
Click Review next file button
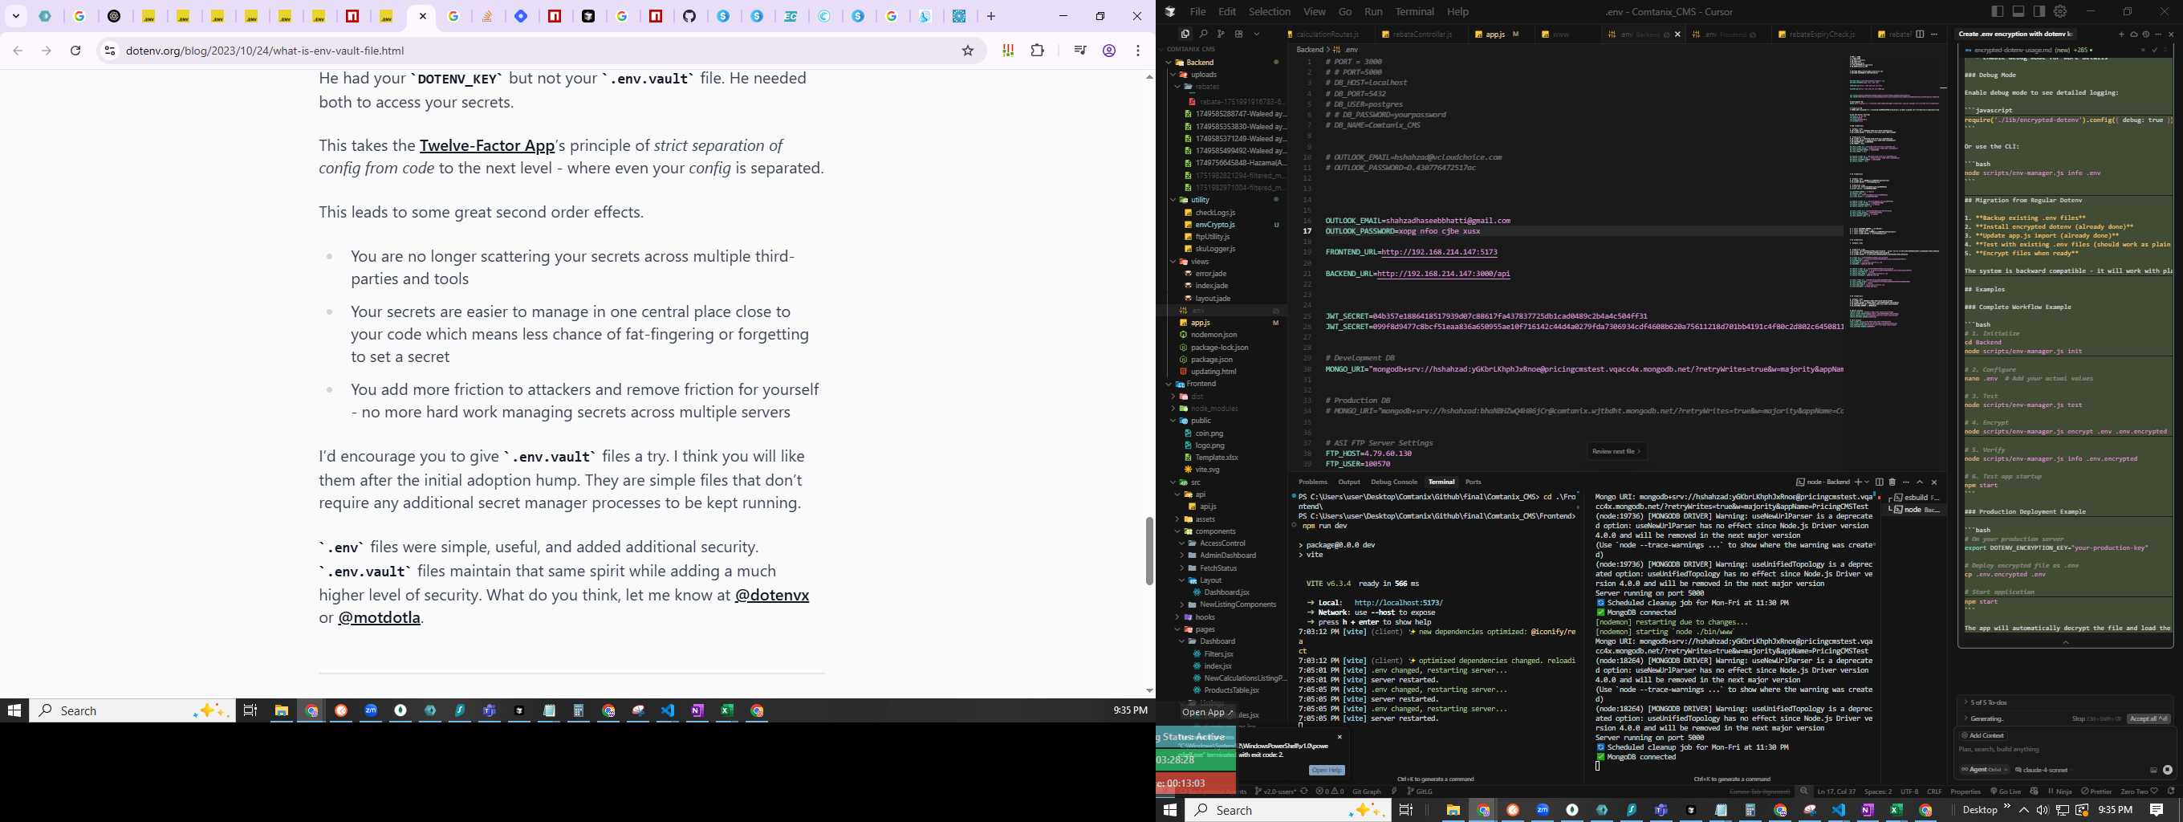click(1616, 452)
